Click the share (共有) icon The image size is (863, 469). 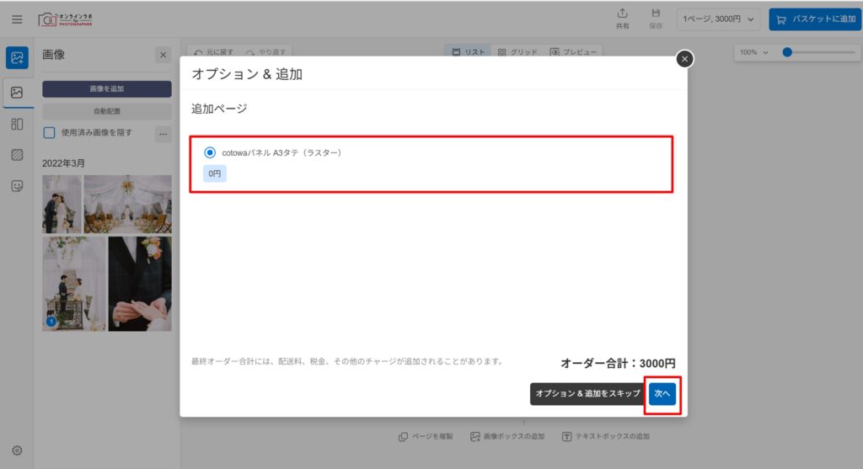[x=622, y=19]
